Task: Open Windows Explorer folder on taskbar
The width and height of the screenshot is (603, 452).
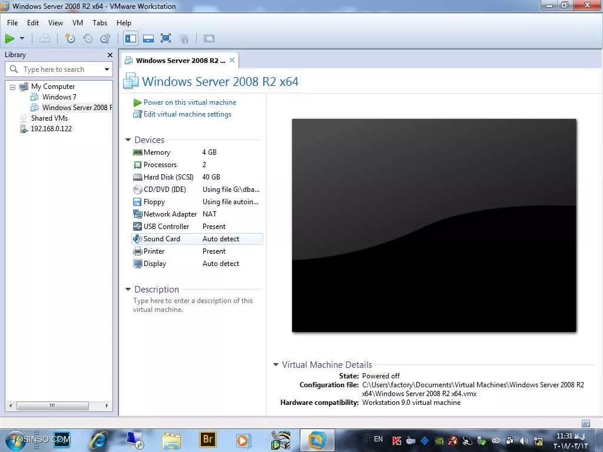Action: pos(171,441)
